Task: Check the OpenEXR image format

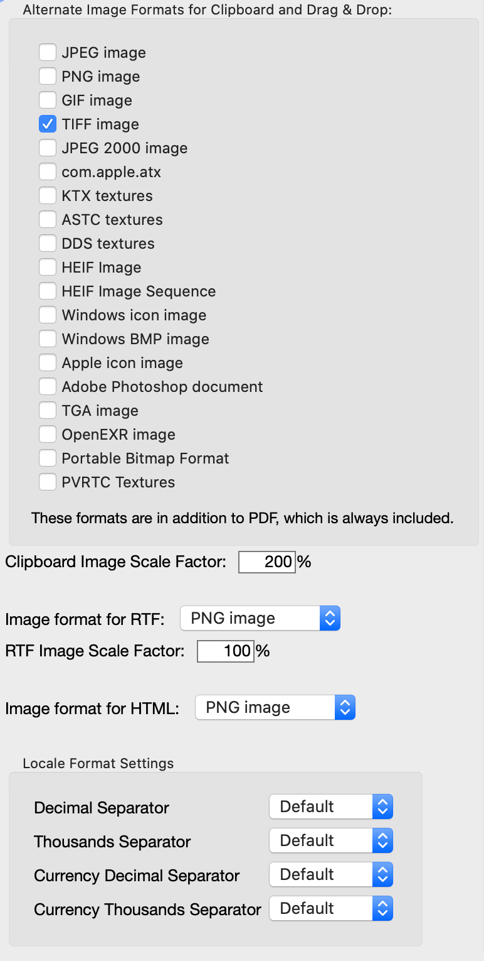Action: click(48, 434)
